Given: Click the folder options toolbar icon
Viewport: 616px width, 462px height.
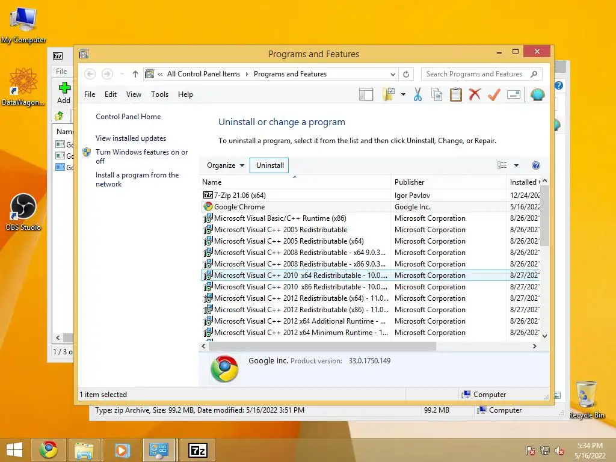Looking at the screenshot, I should (x=388, y=94).
